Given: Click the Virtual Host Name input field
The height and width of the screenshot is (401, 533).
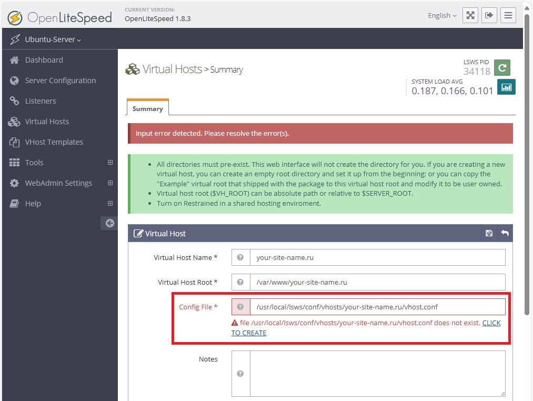Looking at the screenshot, I should coord(378,257).
